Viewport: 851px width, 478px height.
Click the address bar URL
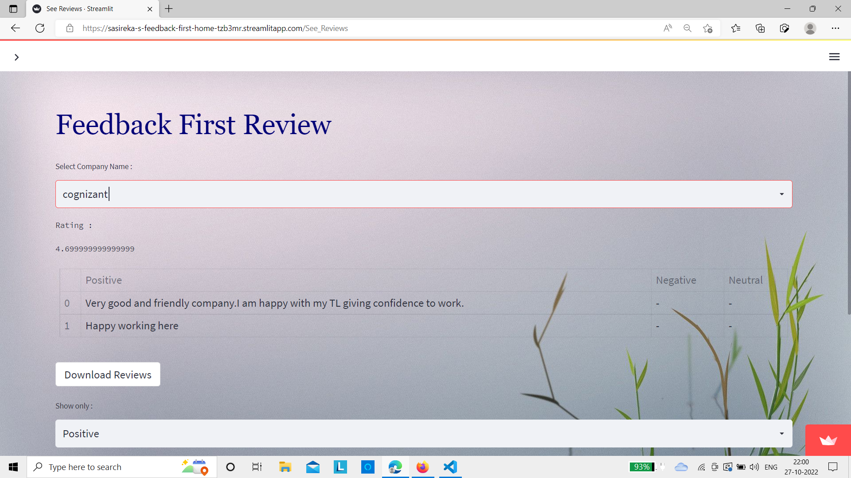point(215,28)
